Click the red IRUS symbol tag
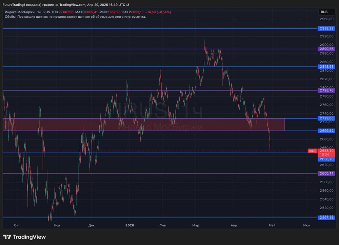 tap(313, 151)
